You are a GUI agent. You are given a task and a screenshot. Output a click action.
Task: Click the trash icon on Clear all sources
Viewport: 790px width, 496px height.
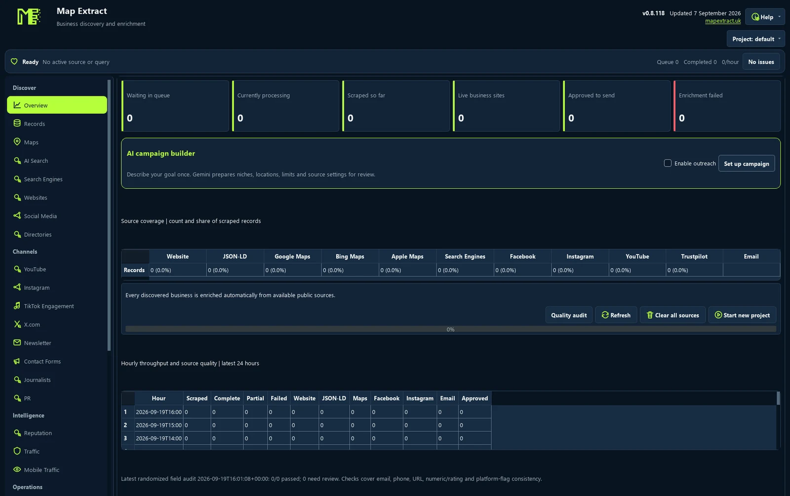650,315
